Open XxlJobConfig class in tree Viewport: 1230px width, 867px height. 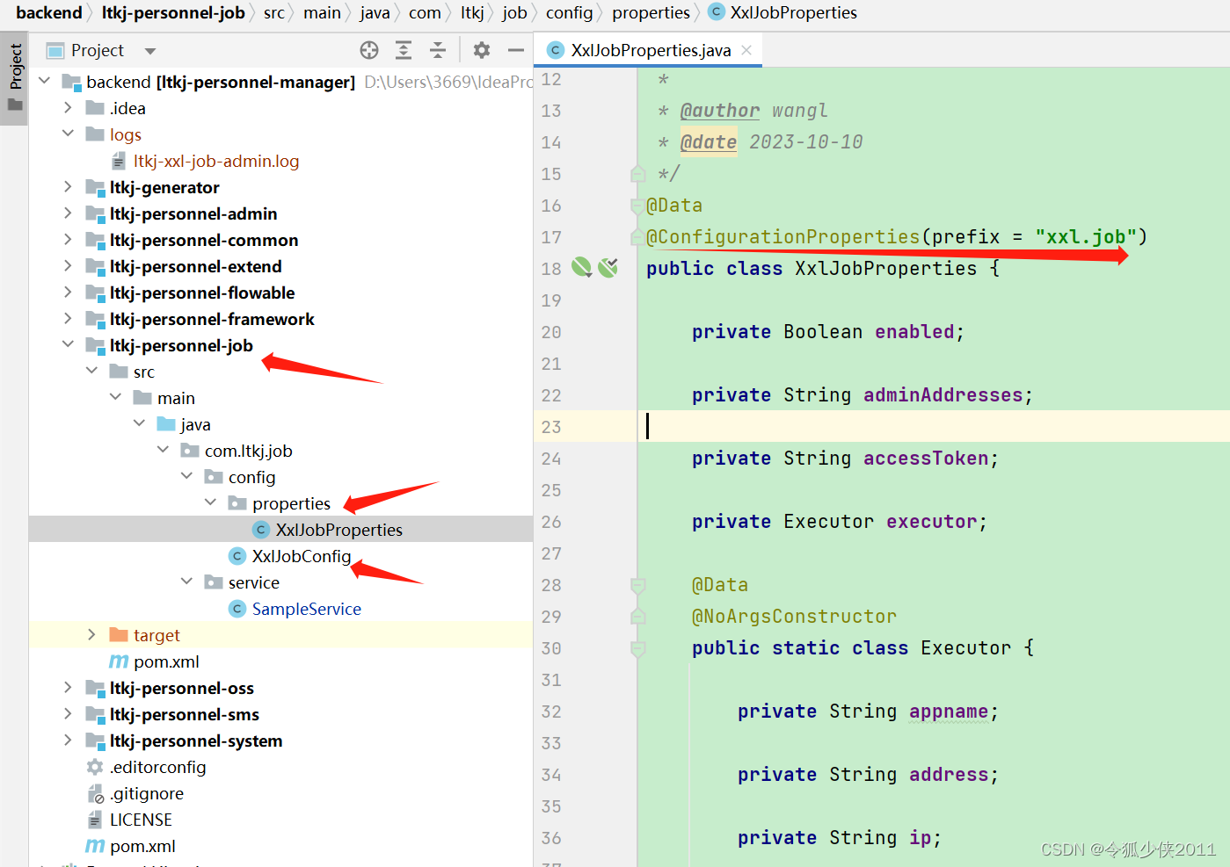301,556
